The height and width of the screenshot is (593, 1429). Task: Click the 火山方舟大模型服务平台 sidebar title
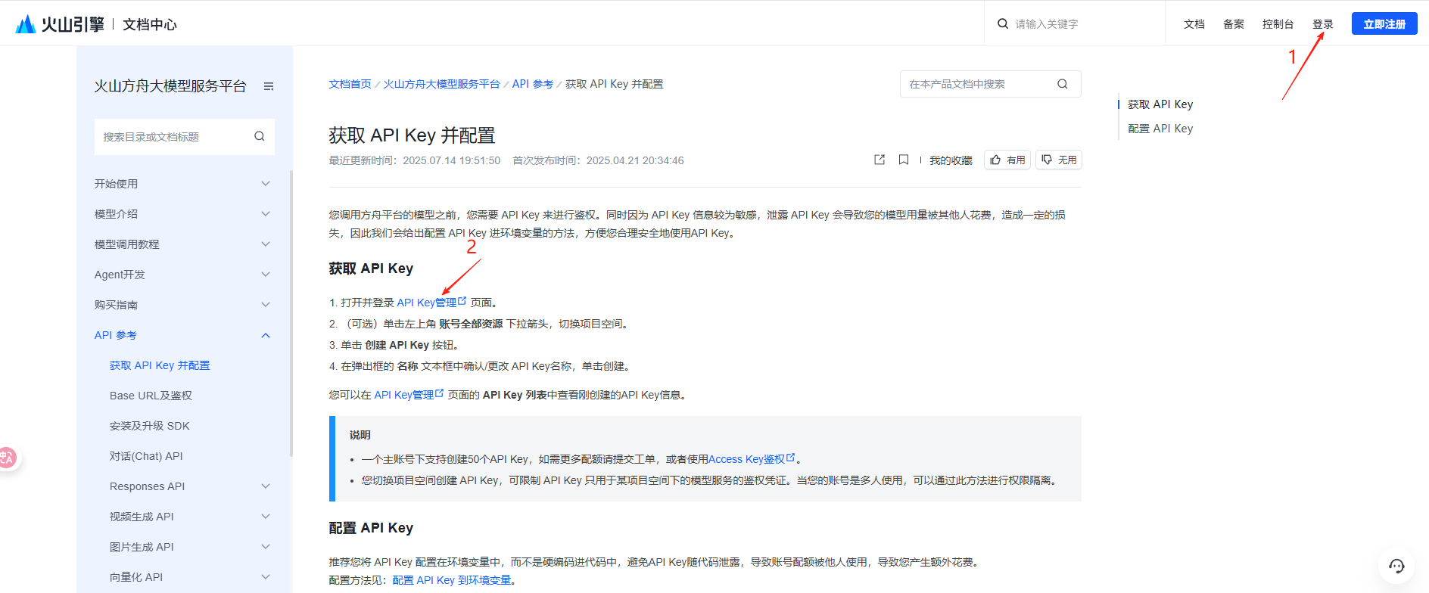coord(170,86)
